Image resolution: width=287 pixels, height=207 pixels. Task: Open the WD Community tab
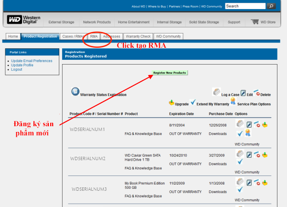168,36
